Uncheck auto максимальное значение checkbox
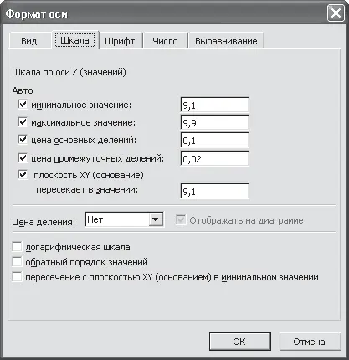The image size is (349, 360). click(x=23, y=122)
